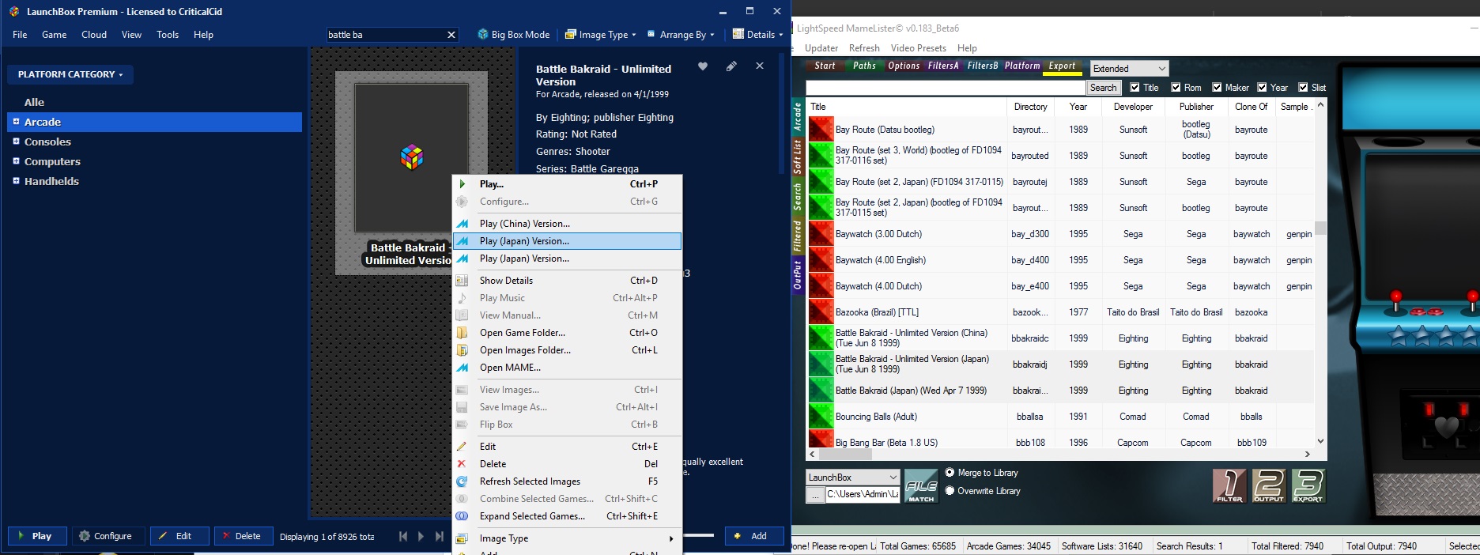
Task: Click the bottom Edit button
Action: pos(179,536)
